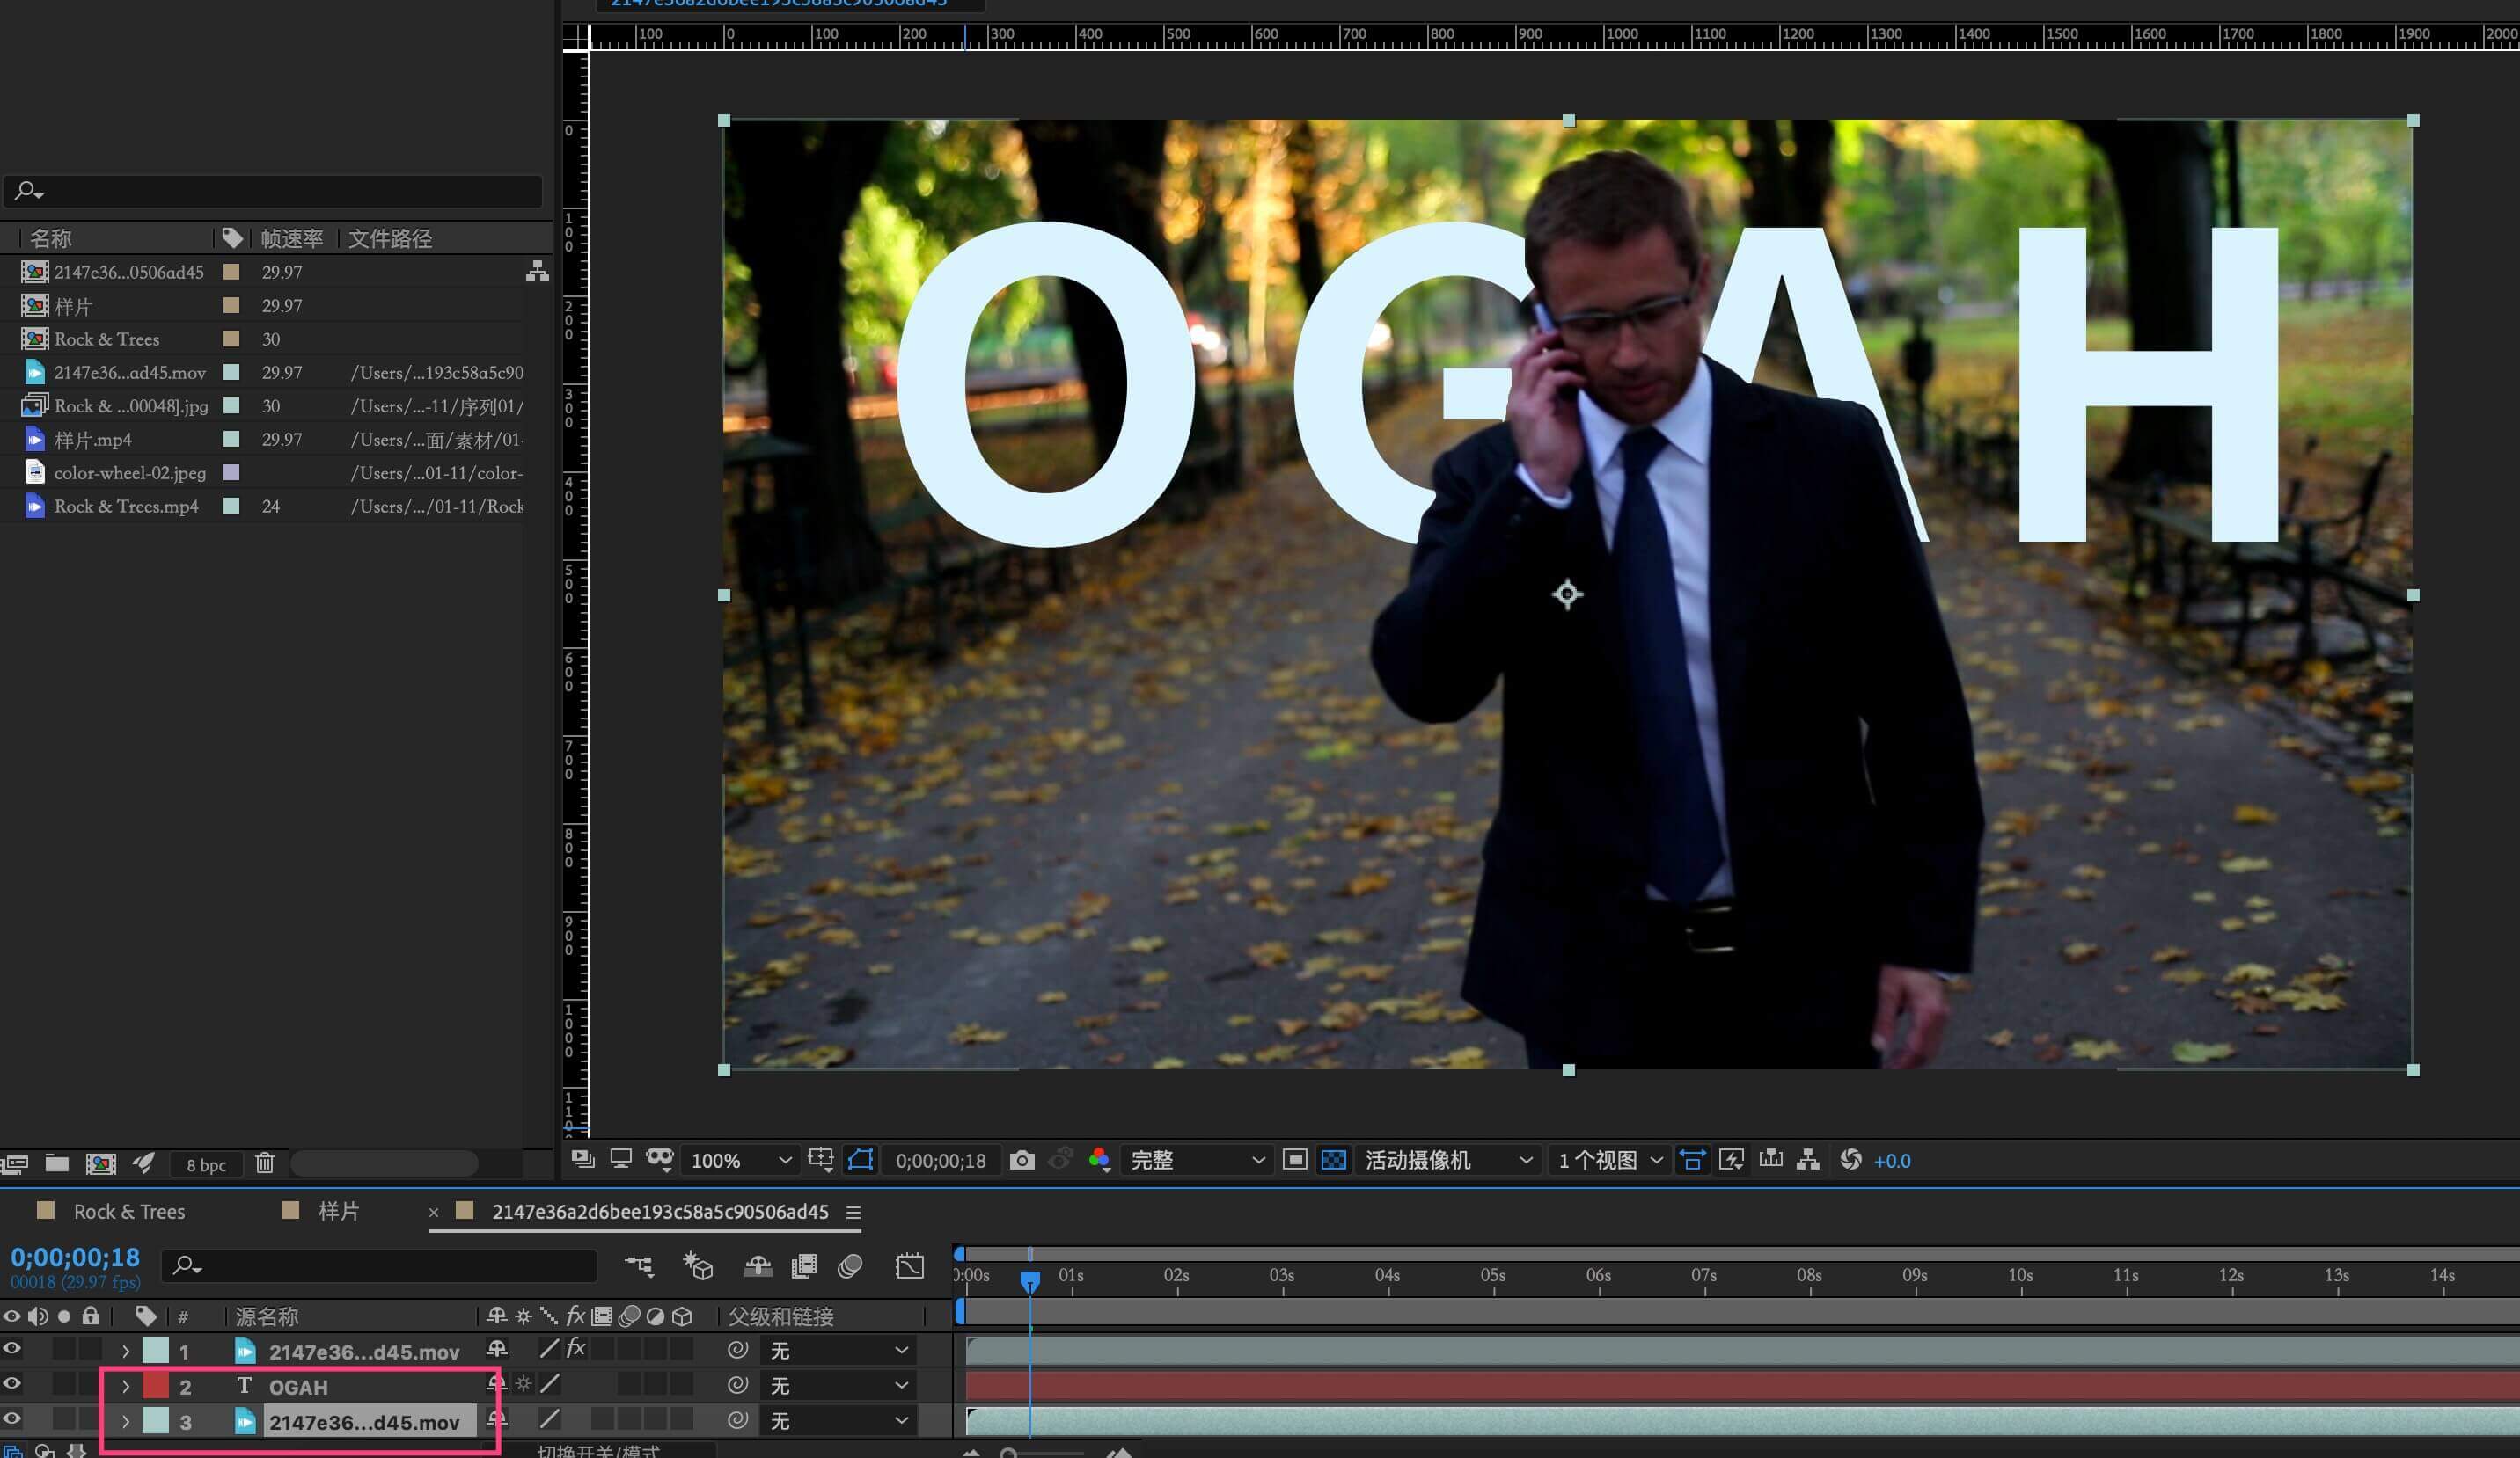Open the composition flowchart in viewer bar

[x=1807, y=1160]
